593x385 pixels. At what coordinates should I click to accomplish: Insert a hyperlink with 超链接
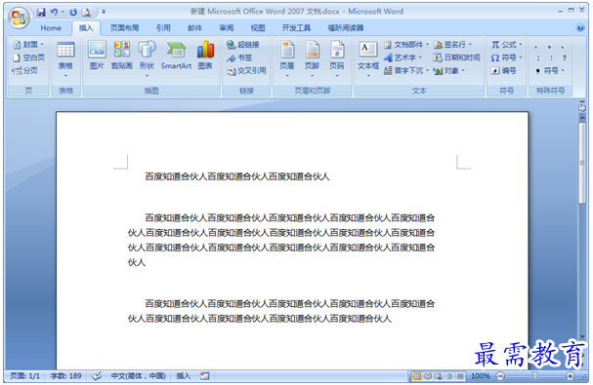tap(243, 45)
